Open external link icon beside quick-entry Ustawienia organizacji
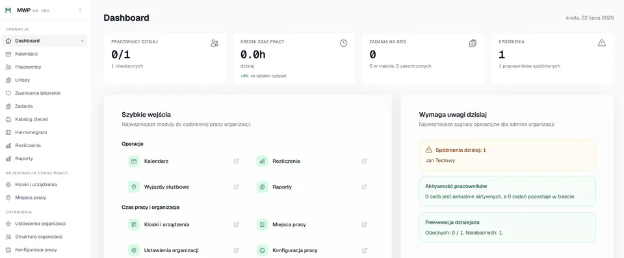 (237, 250)
